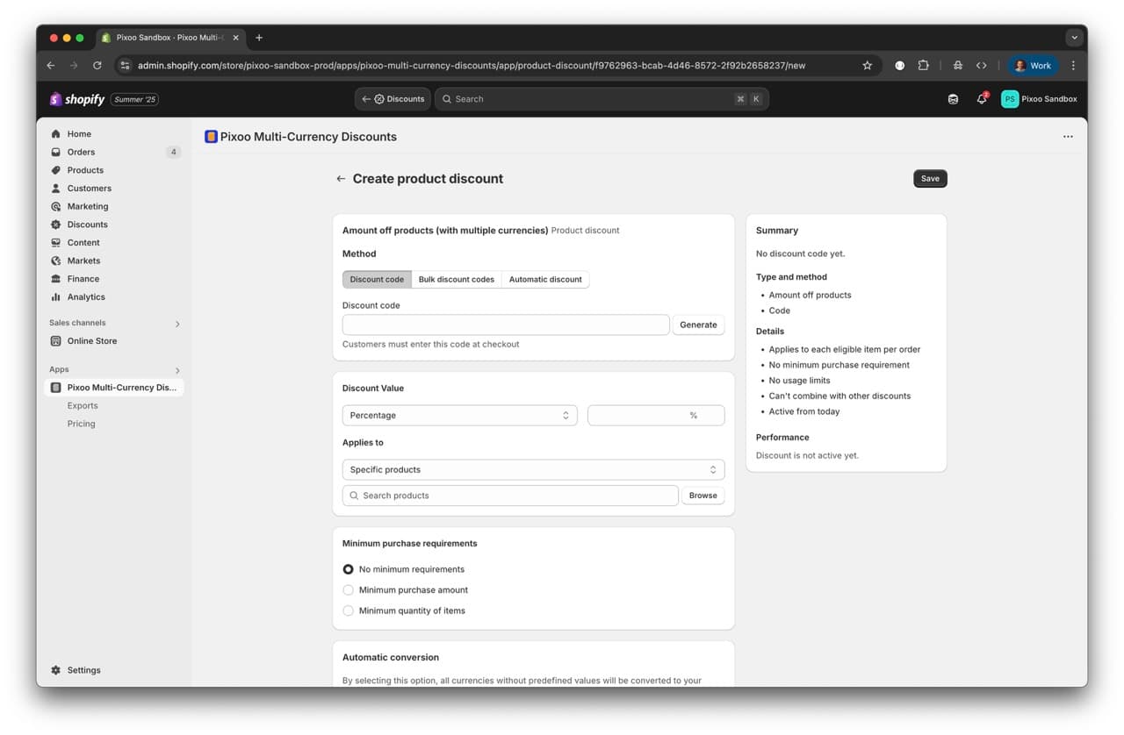Click the Save button
The height and width of the screenshot is (735, 1124).
(930, 179)
